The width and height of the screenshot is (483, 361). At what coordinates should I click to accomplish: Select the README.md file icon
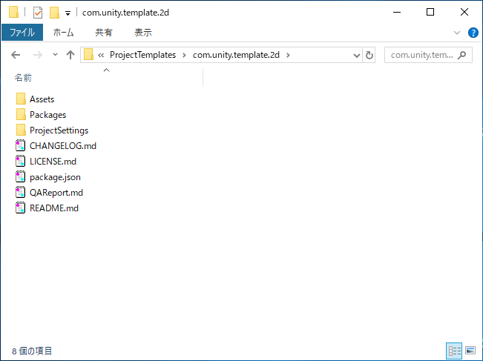pyautogui.click(x=20, y=208)
